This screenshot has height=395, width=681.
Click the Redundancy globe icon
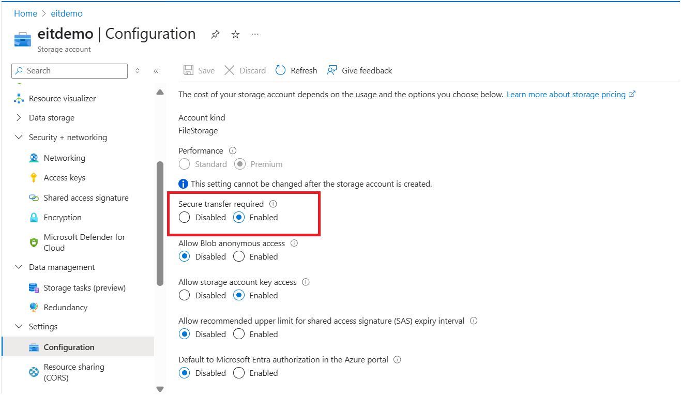point(34,308)
